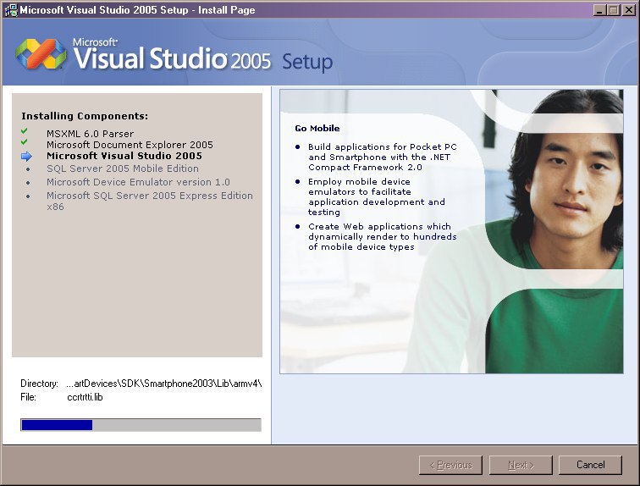The width and height of the screenshot is (640, 486).
Task: Click blue arrow beside Microsoft Visual Studio 2005
Action: tap(26, 156)
